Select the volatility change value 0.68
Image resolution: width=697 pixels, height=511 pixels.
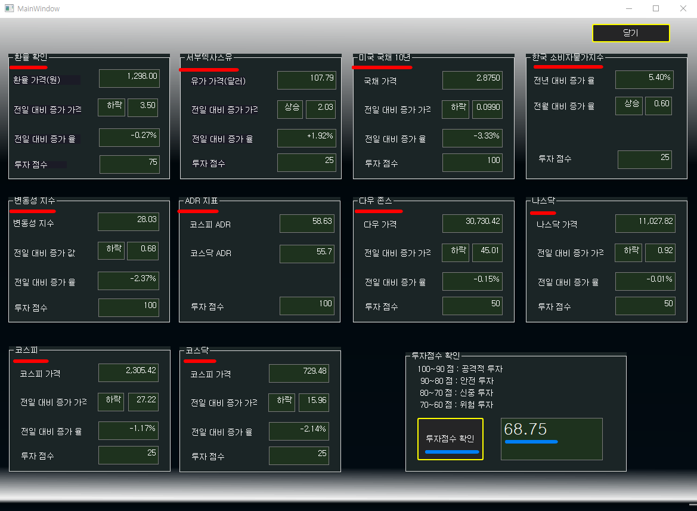point(143,251)
